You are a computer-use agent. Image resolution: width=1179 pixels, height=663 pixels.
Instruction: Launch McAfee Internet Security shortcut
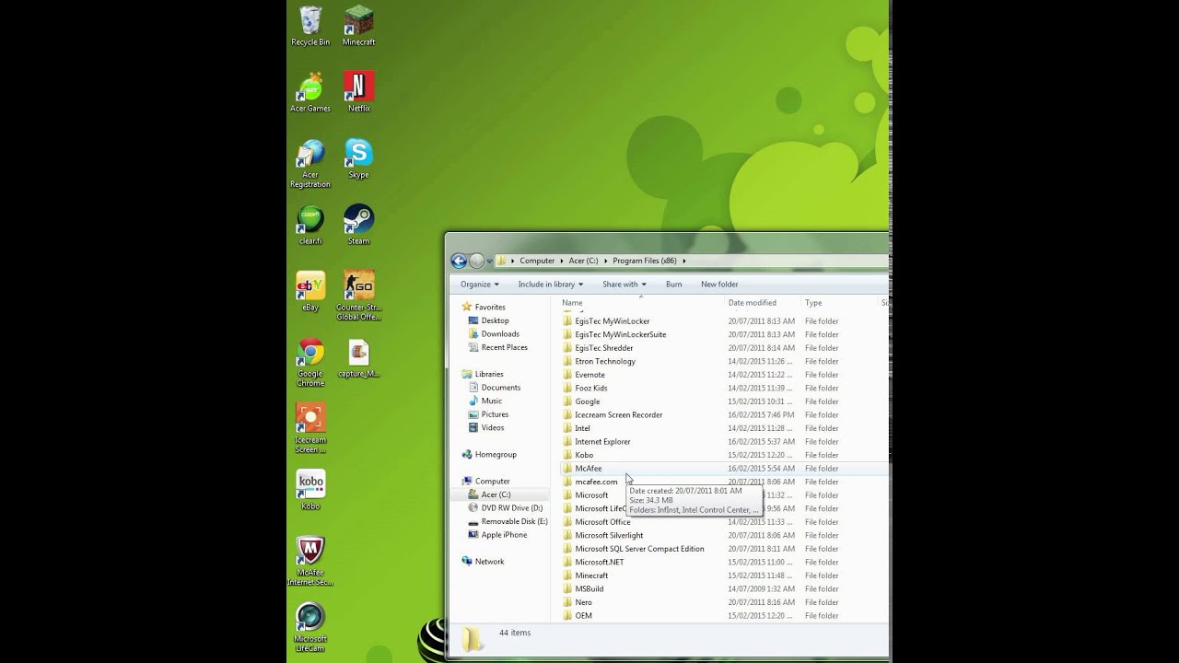click(x=310, y=562)
